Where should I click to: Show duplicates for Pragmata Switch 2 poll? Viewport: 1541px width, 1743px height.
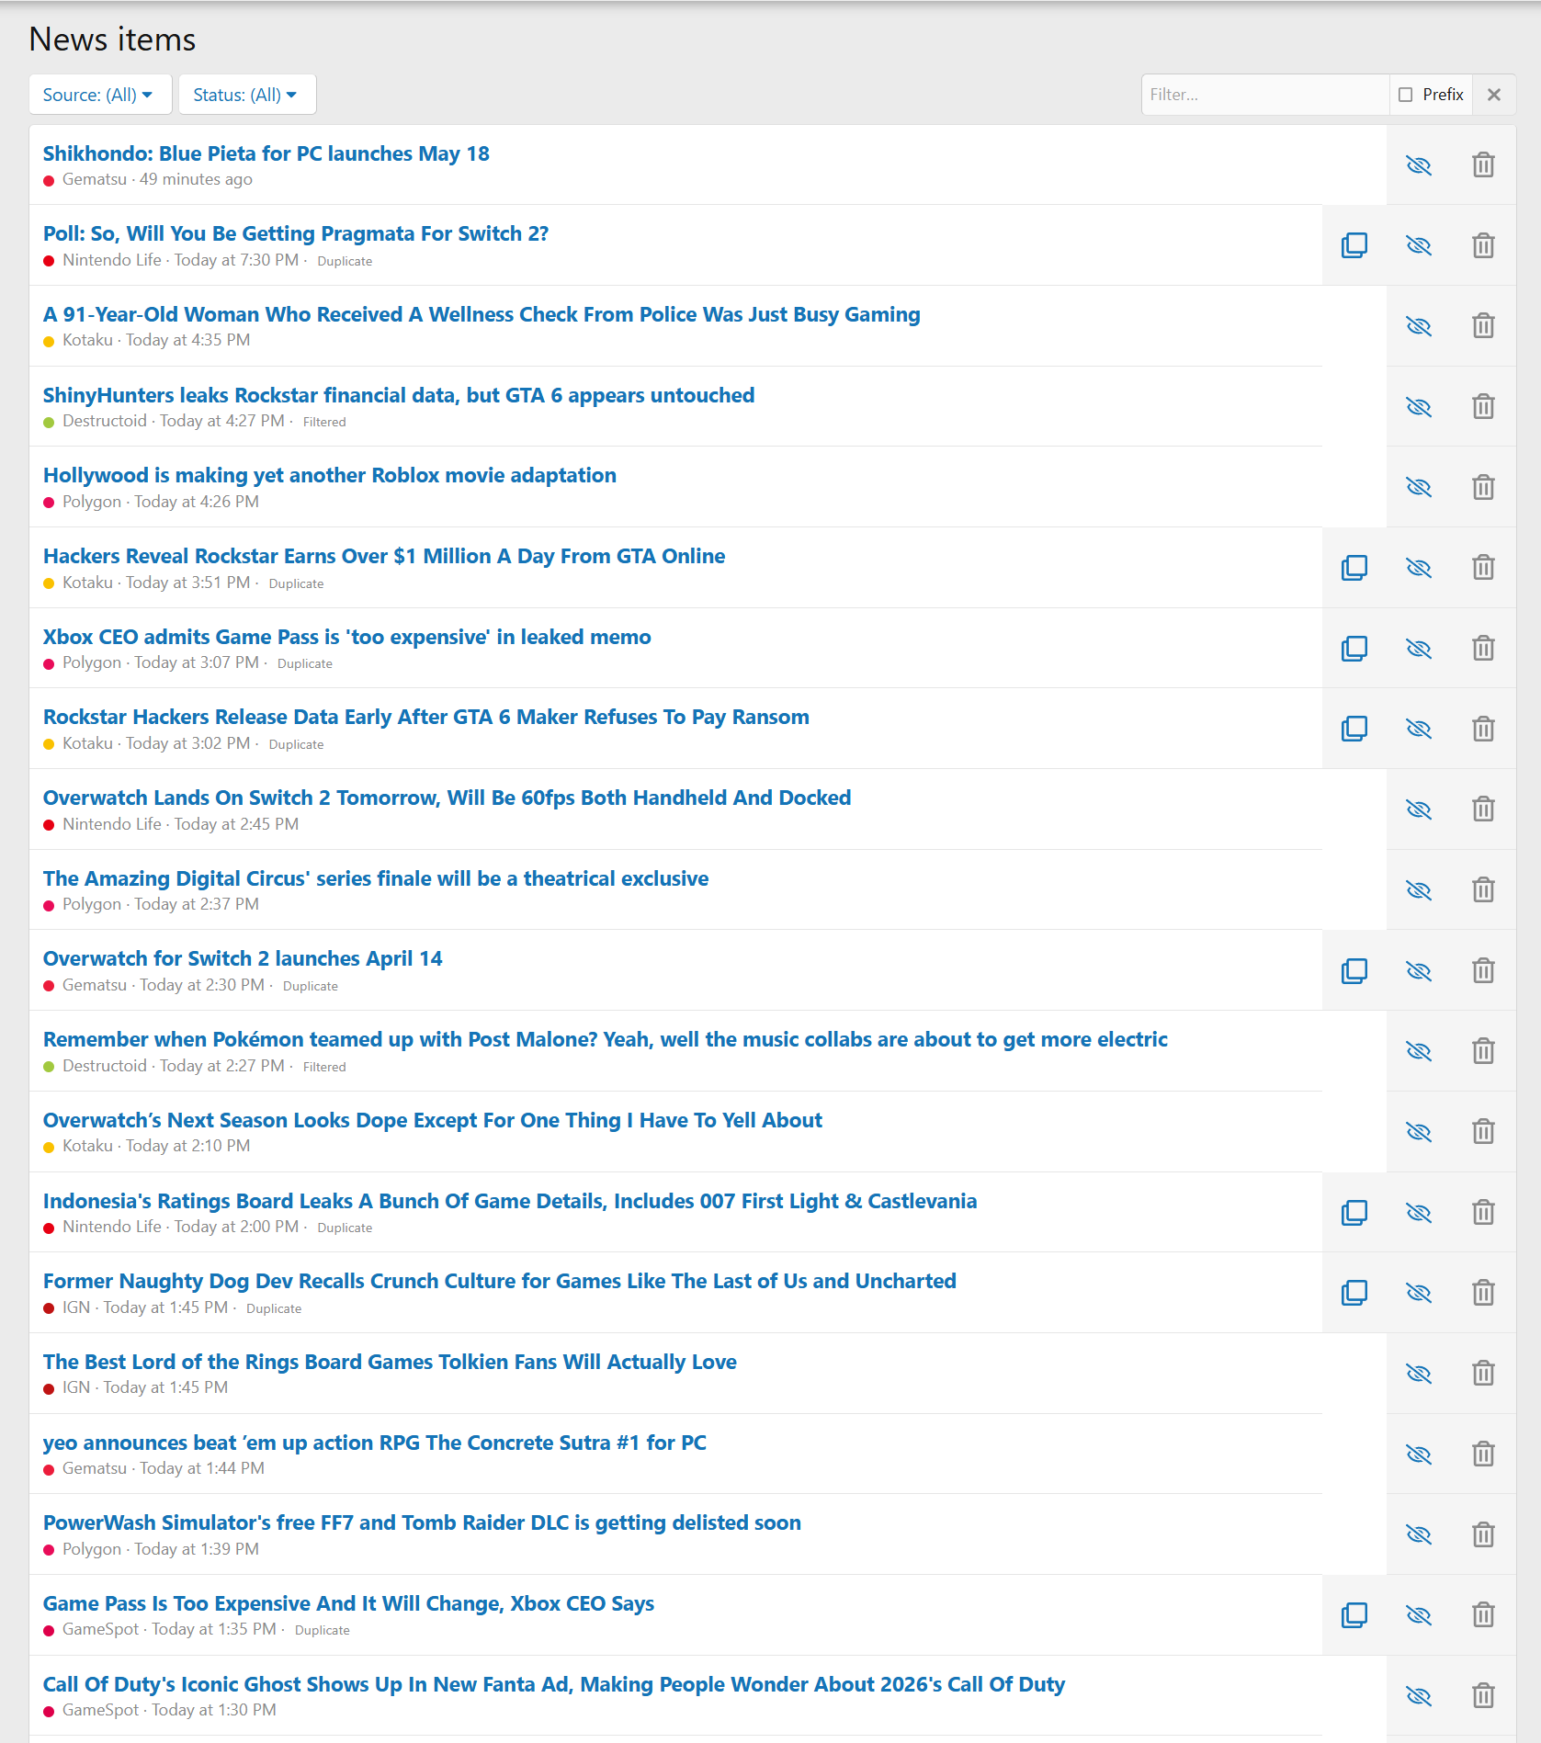click(1354, 245)
